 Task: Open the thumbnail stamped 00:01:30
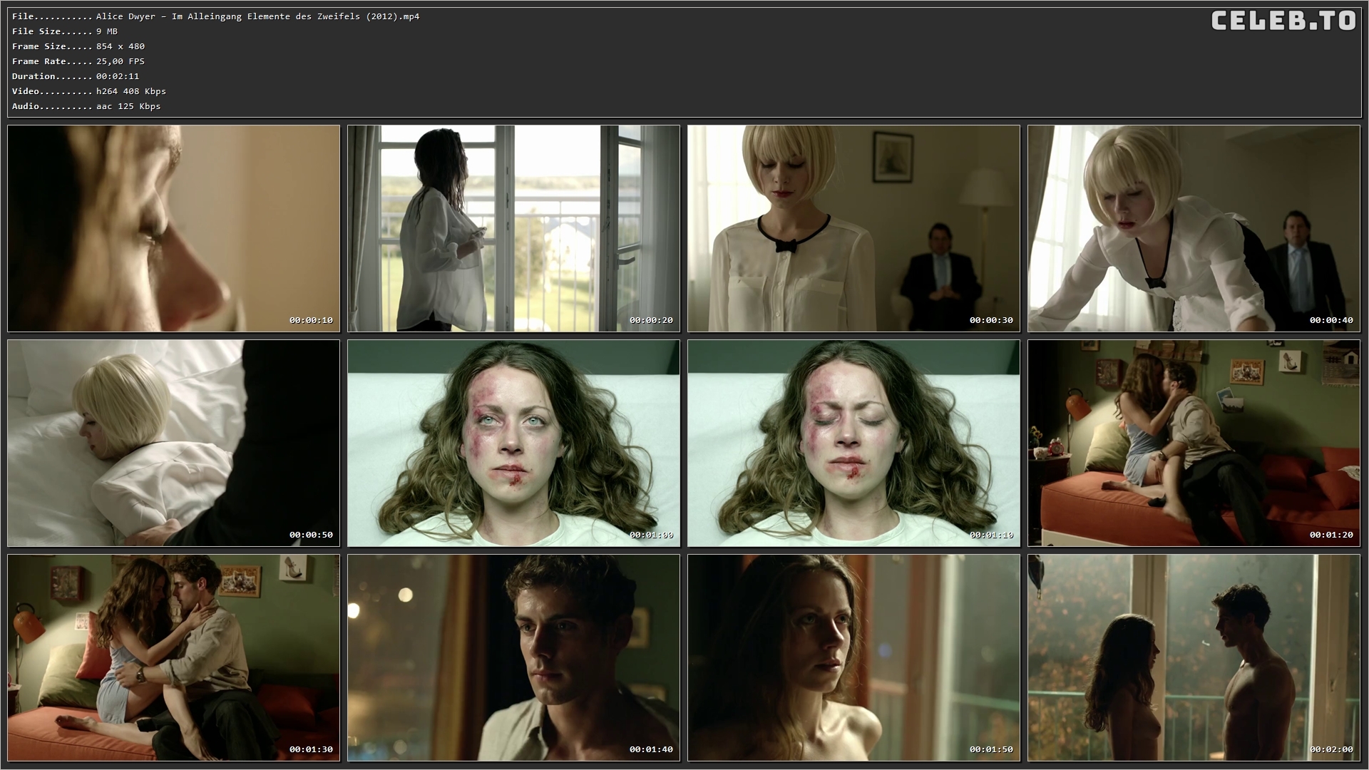click(173, 657)
